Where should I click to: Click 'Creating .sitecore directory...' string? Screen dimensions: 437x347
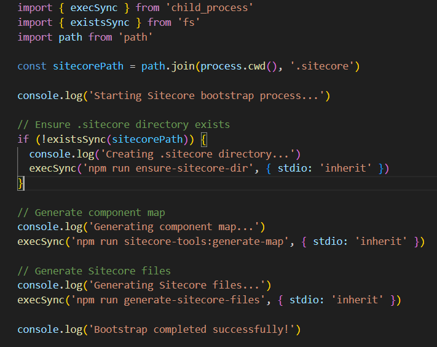[197, 154]
